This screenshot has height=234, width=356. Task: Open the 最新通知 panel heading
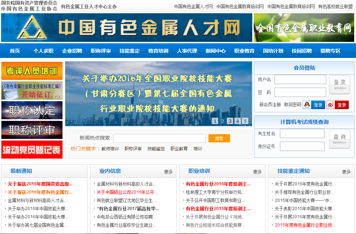pos(21,171)
